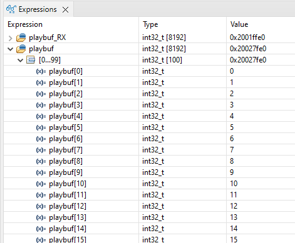Screen dimensions: 295x243
Task: Sort by the Expression column header
Action: (25, 24)
